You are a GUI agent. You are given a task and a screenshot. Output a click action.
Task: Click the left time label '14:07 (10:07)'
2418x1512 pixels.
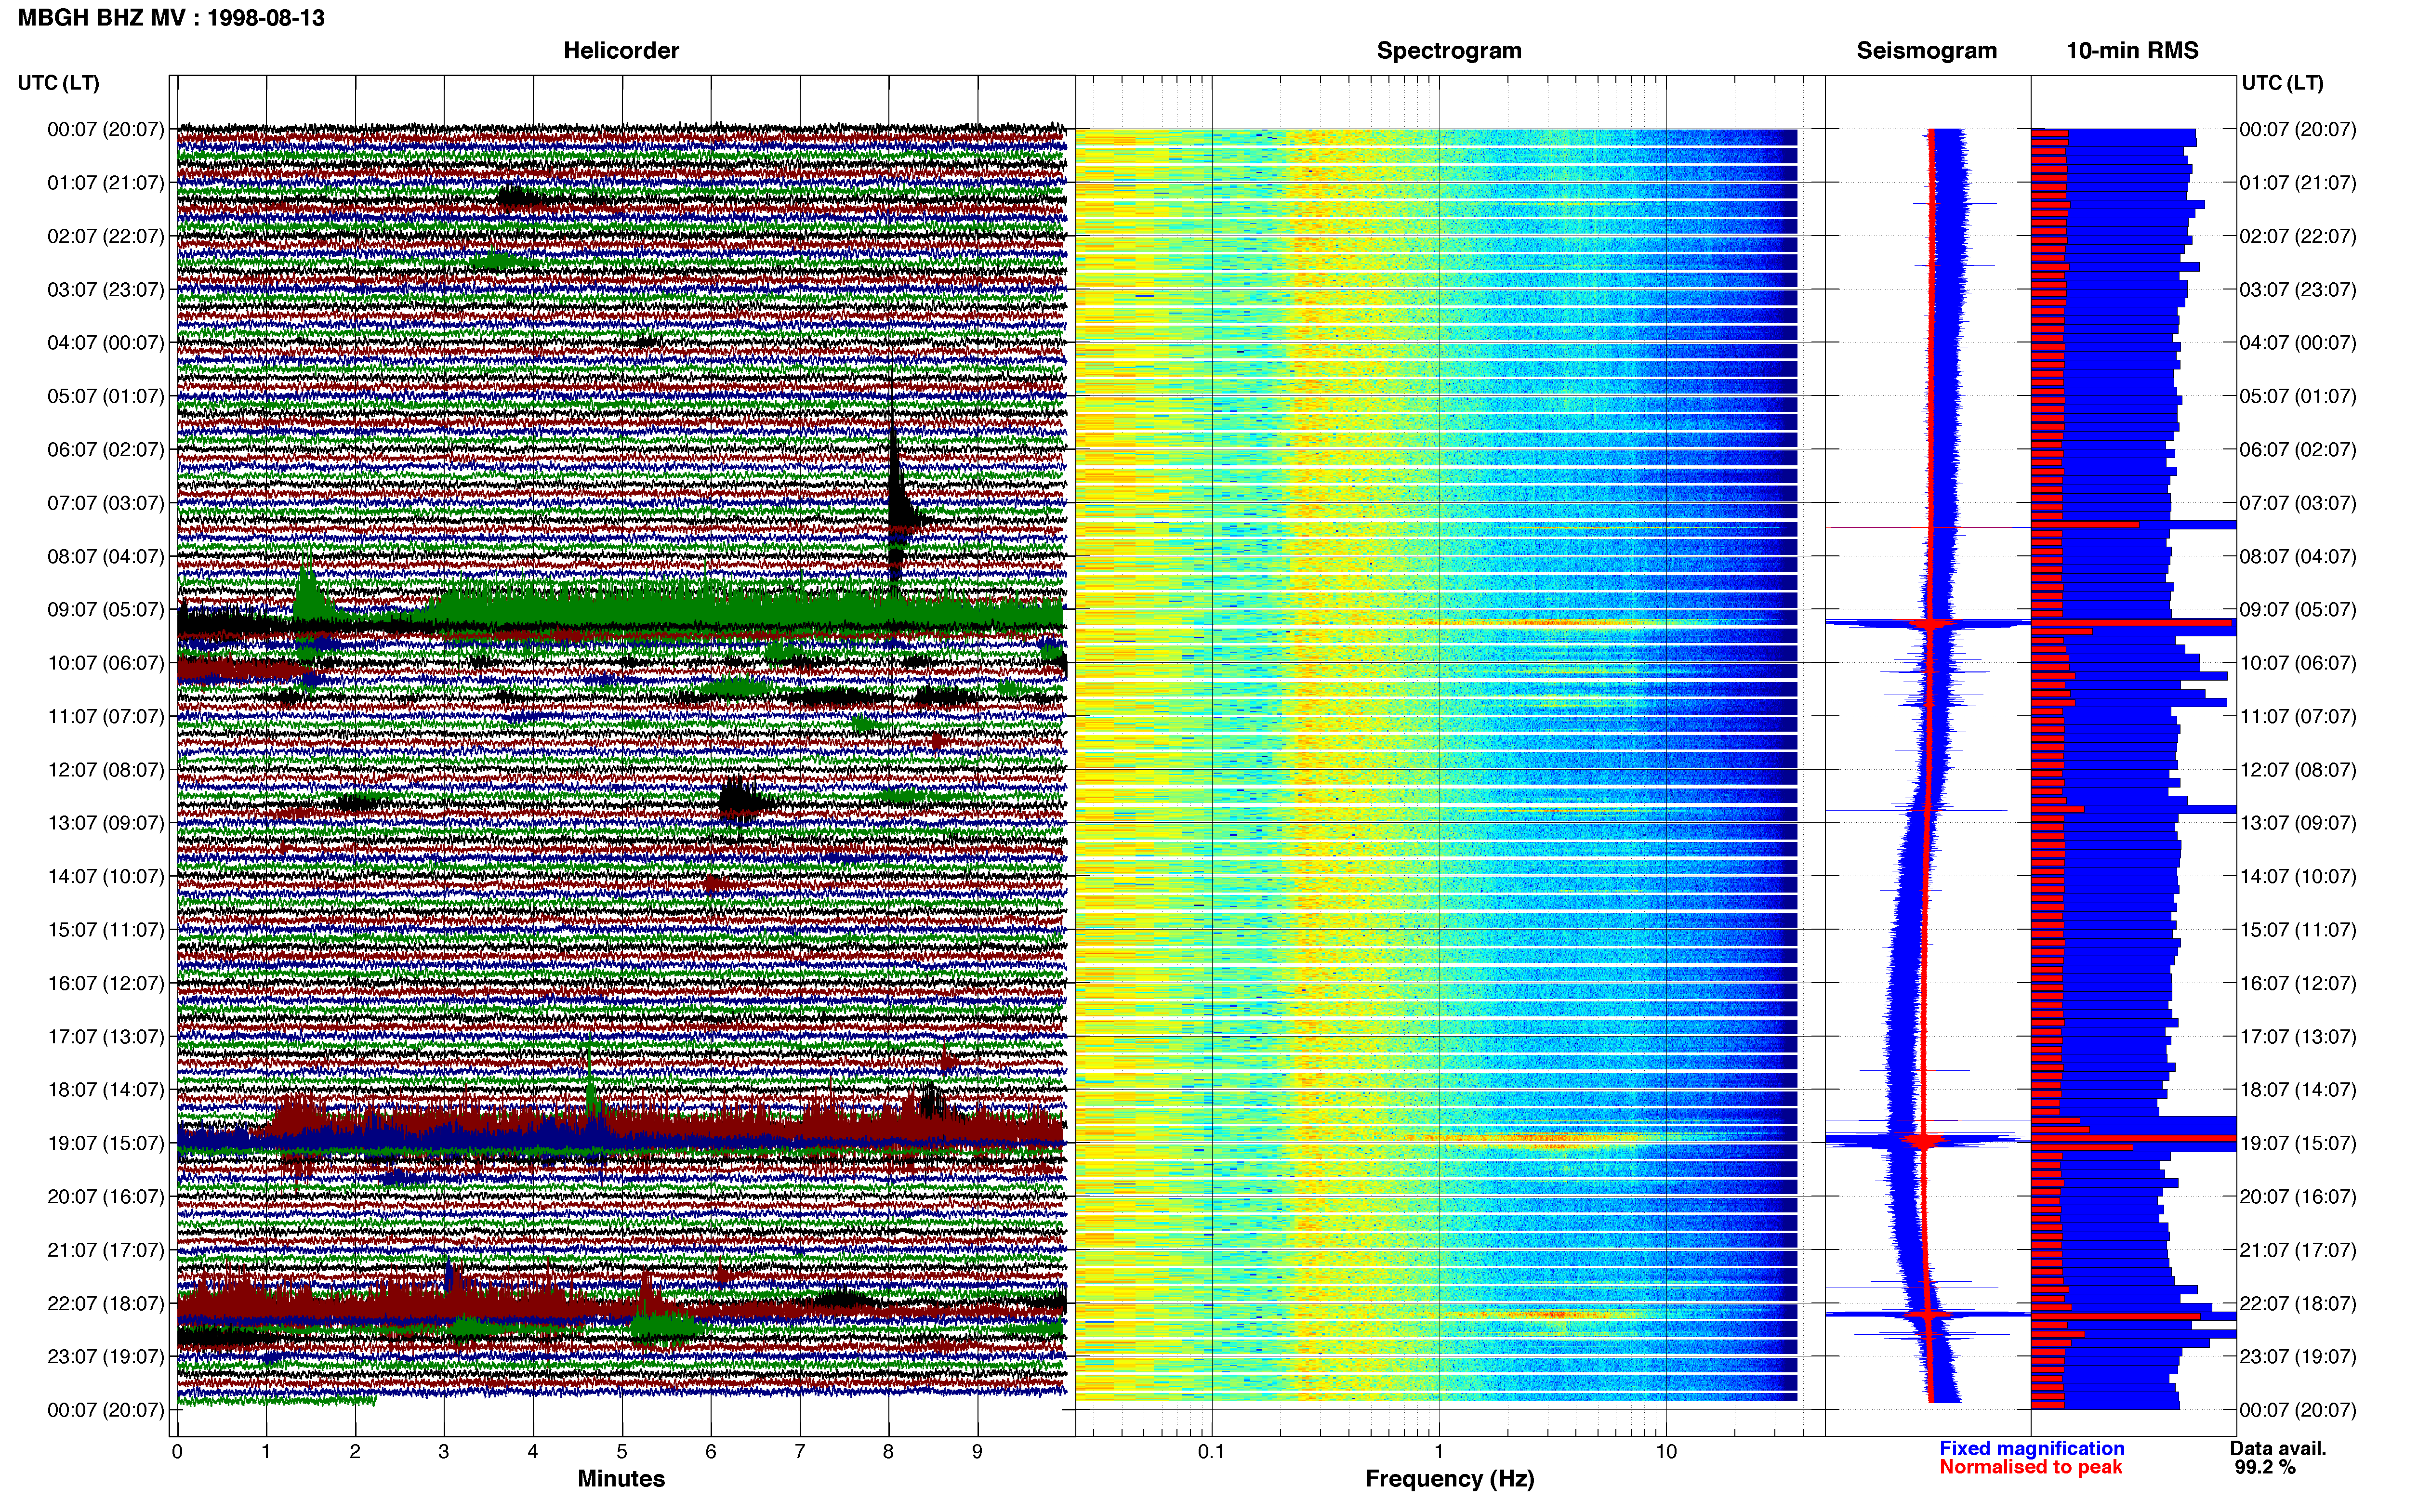pos(105,876)
